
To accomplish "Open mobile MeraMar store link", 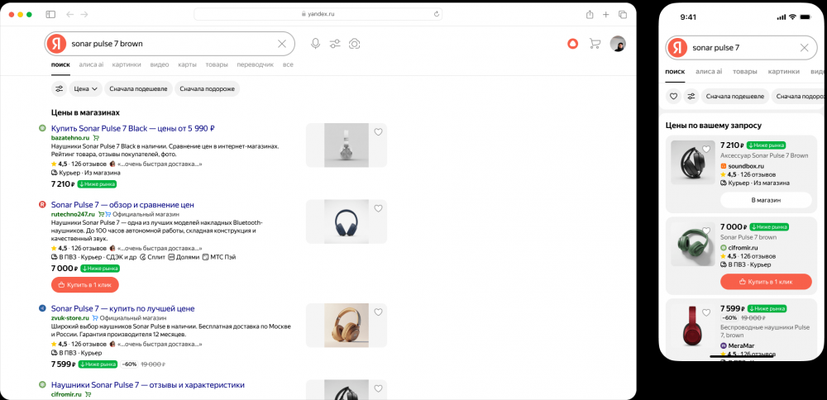I will 738,345.
